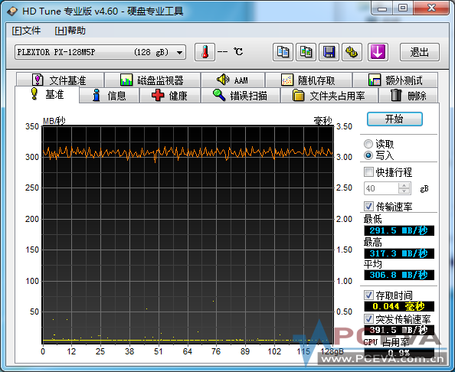Screen dimensions: 455x372
Task: Save screenshot via floppy disk icon
Action: coord(329,52)
